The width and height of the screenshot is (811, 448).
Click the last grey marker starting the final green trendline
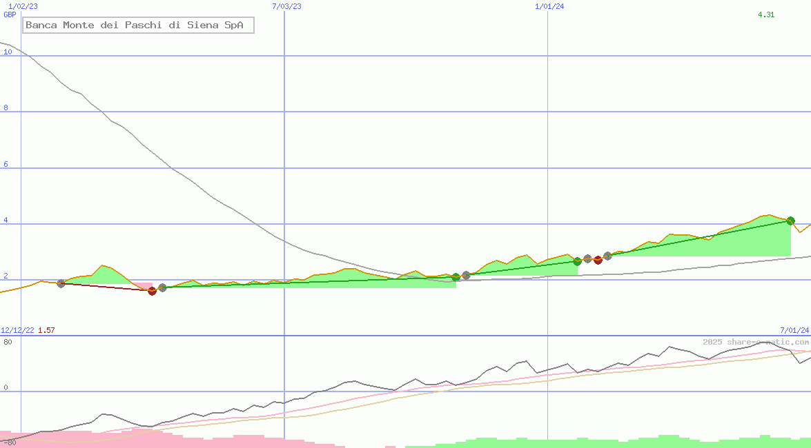pos(607,256)
